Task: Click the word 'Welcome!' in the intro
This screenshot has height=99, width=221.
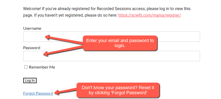Action: pyautogui.click(x=32, y=9)
